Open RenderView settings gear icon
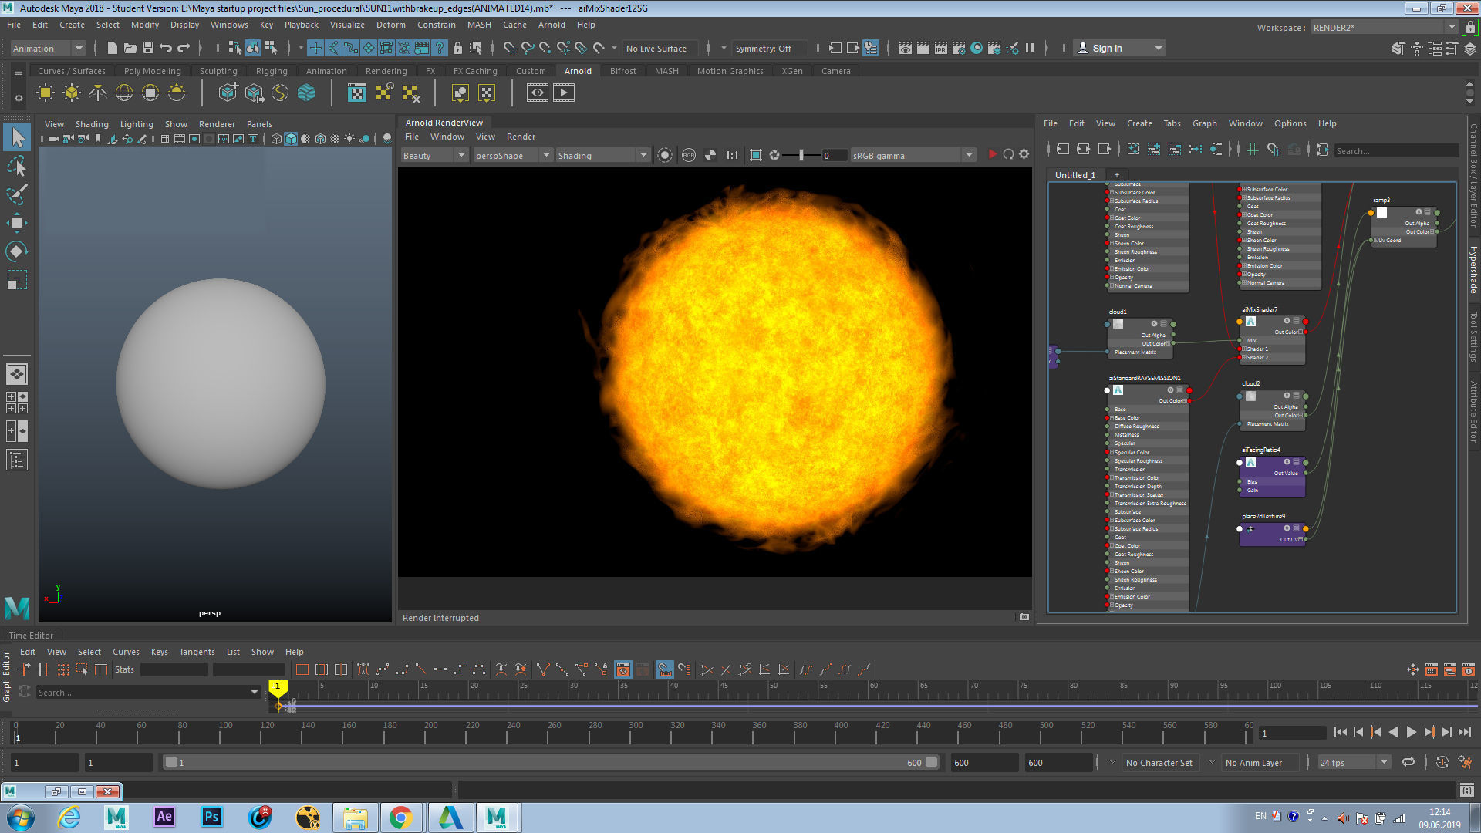 (x=1024, y=155)
